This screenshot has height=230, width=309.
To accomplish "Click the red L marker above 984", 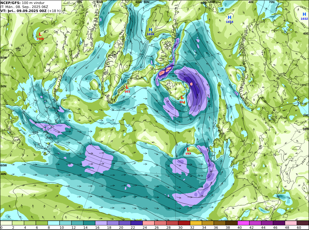I will (x=182, y=98).
